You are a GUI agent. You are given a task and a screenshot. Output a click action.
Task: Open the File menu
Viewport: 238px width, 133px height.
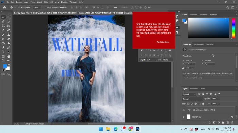click(x=7, y=2)
